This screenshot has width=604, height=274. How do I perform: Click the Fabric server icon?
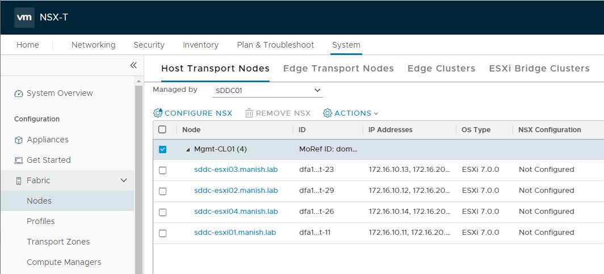(x=19, y=181)
